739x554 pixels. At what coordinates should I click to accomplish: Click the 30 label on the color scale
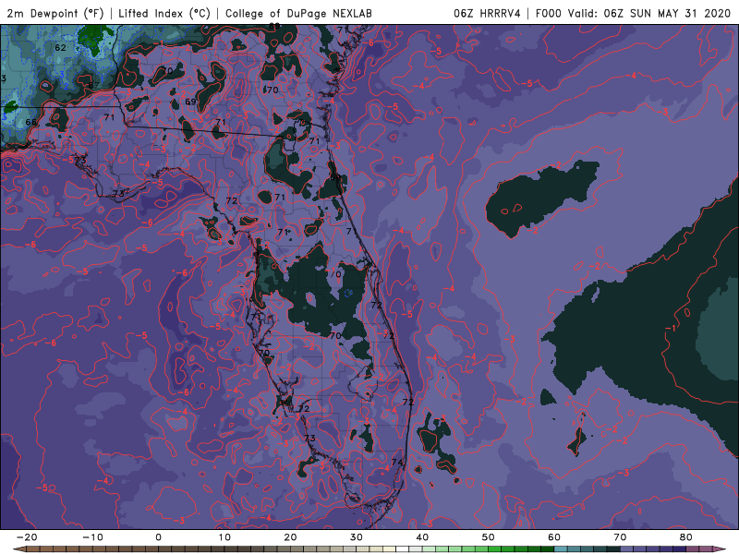click(357, 537)
